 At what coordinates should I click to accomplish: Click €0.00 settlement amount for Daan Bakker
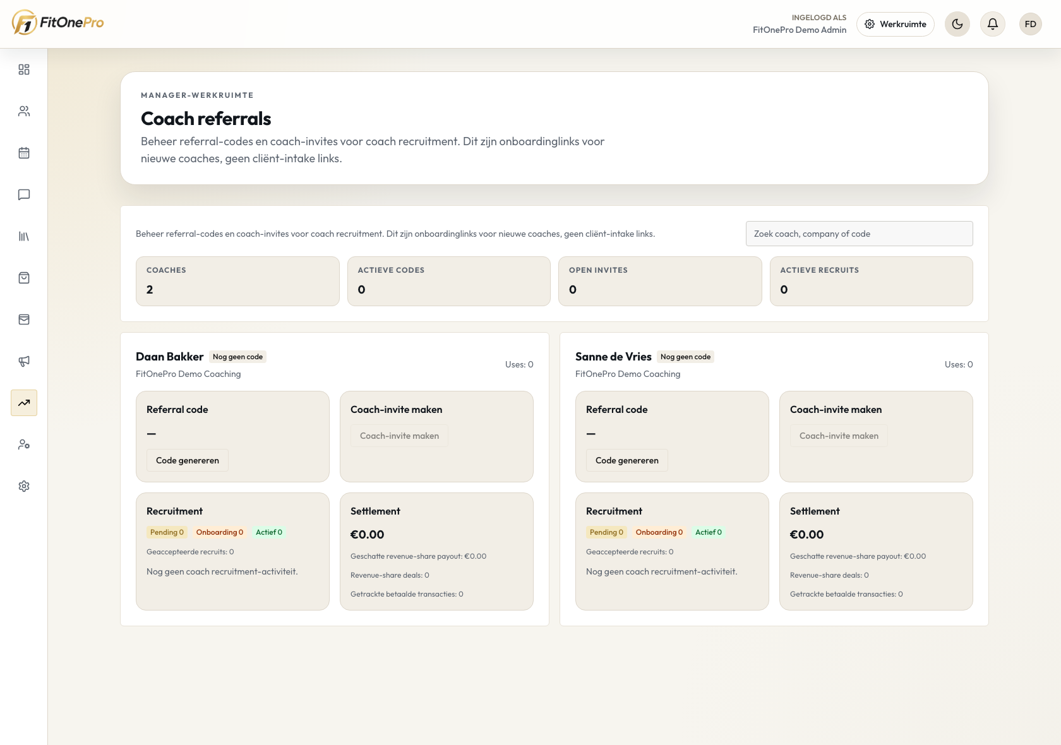[x=367, y=535]
